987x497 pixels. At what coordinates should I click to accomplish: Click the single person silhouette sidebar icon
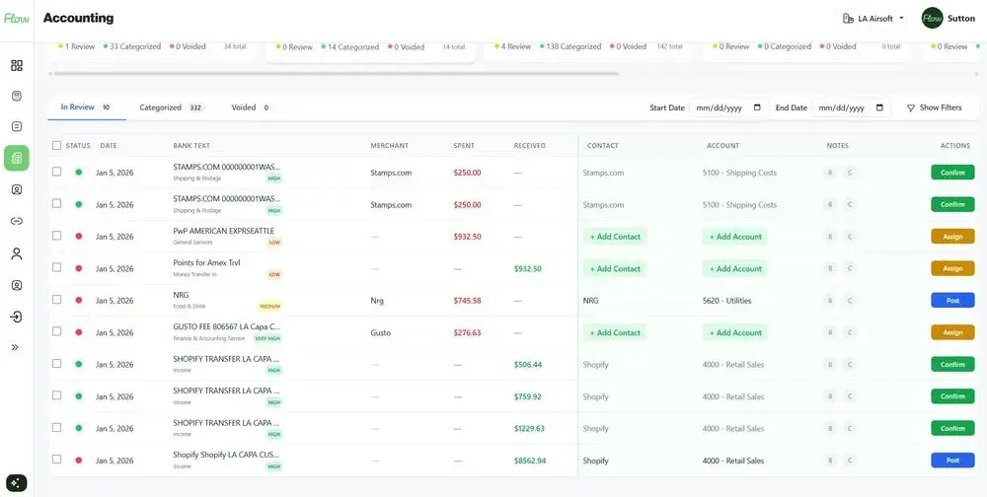tap(17, 253)
